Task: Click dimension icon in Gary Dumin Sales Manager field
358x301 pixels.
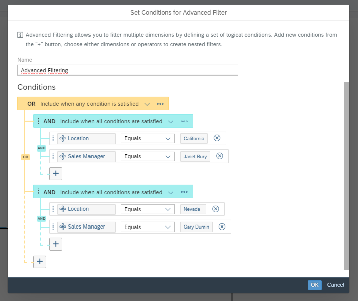Action: pos(63,227)
